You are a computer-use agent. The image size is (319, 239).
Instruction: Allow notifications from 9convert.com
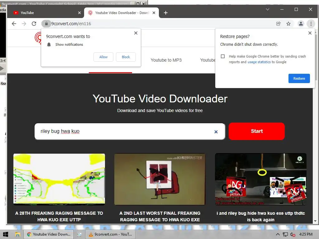point(103,57)
